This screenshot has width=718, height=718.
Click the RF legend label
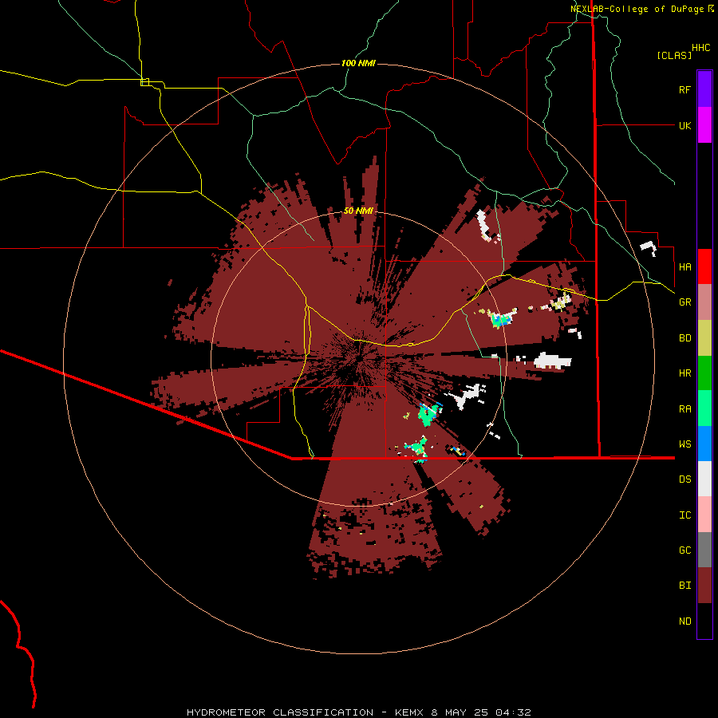684,89
